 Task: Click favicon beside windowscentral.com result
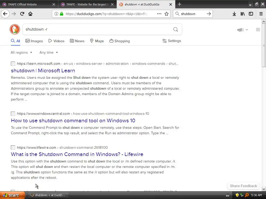pyautogui.click(x=13, y=114)
